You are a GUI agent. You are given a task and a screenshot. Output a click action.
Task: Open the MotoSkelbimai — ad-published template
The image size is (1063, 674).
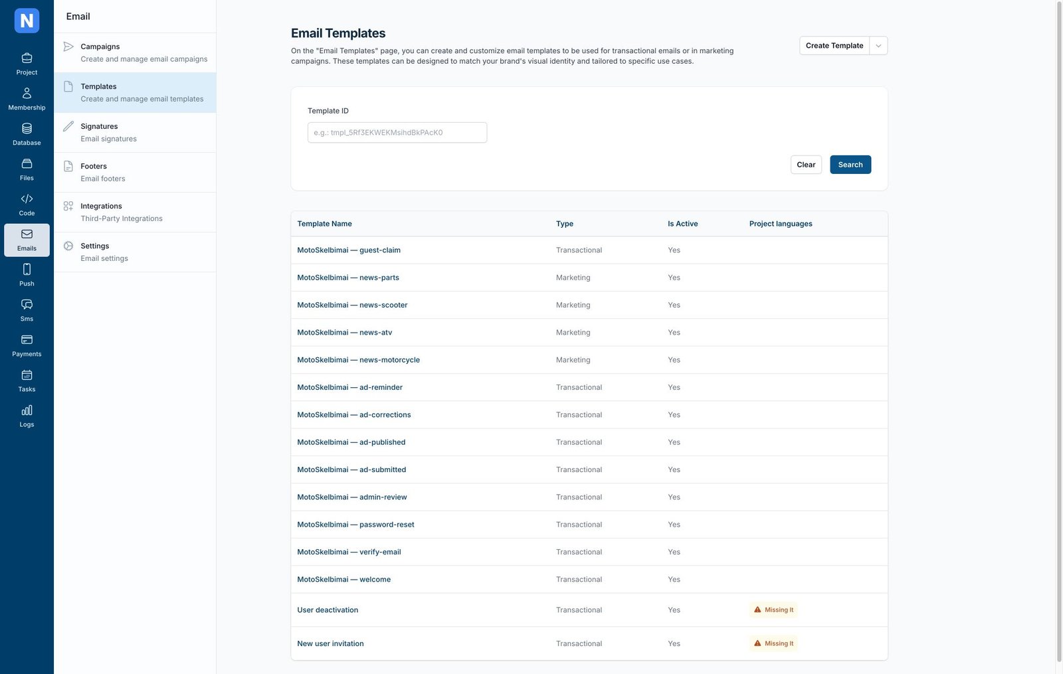[351, 442]
